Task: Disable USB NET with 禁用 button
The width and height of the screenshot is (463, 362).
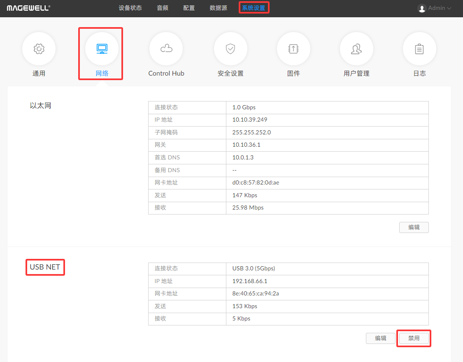Action: tap(414, 338)
